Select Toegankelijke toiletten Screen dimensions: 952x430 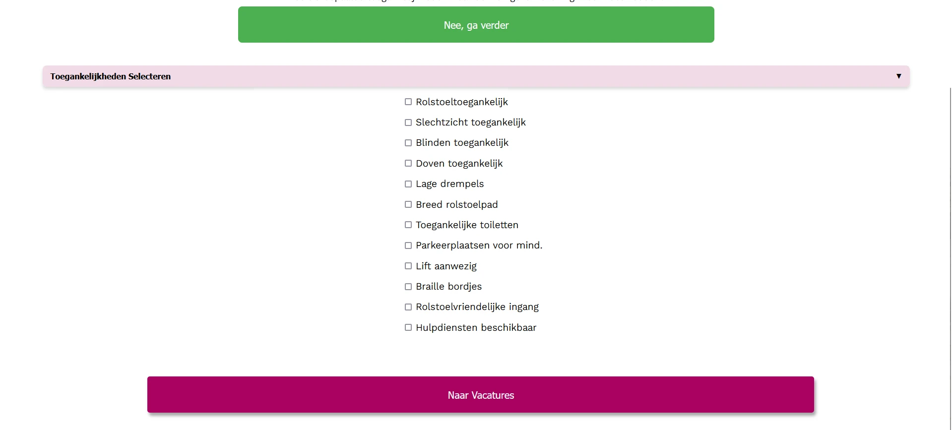[x=408, y=225]
